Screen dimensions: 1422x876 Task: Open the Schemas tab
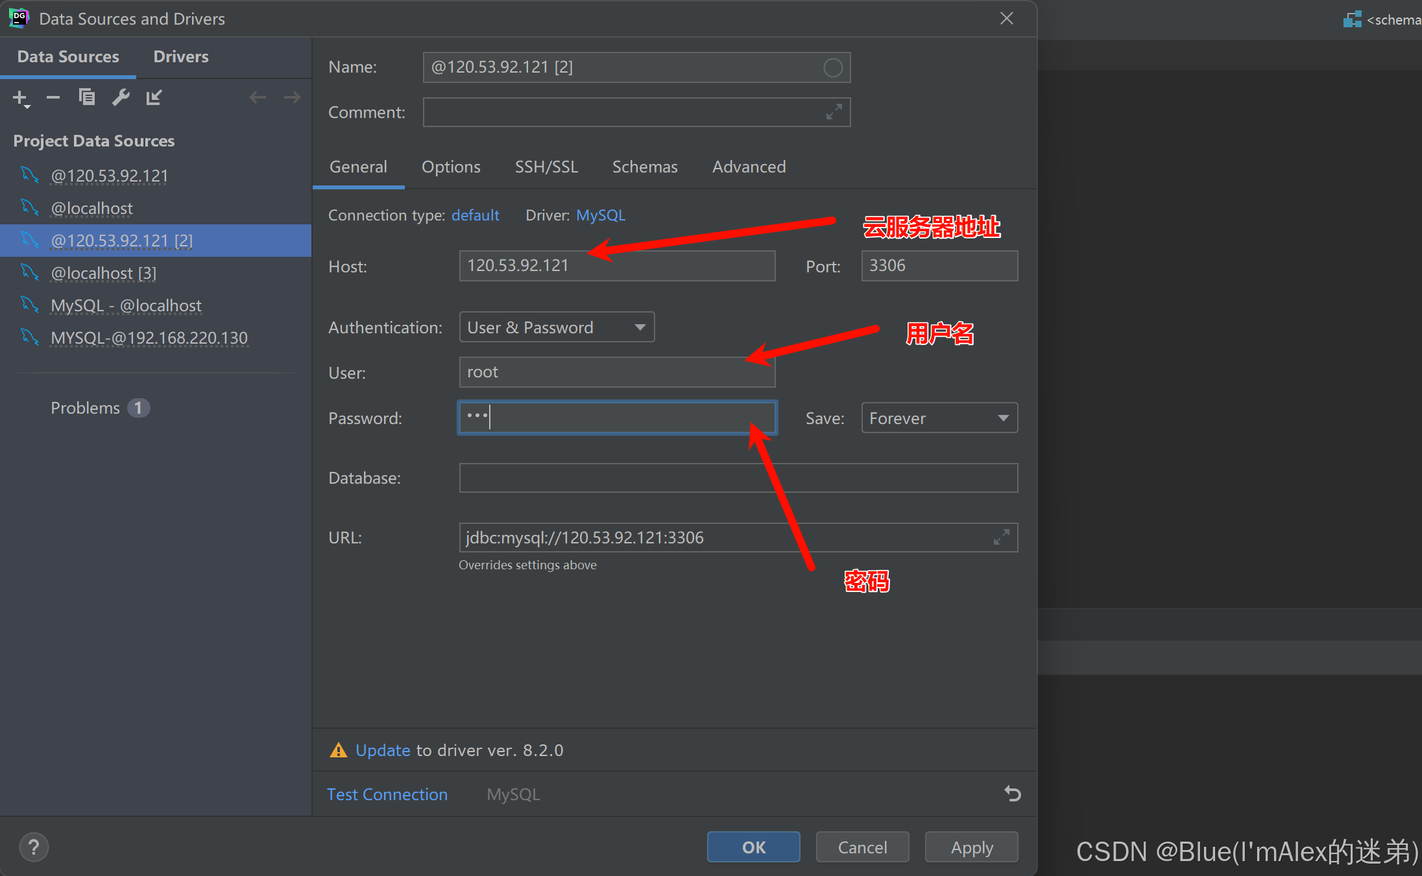click(x=645, y=167)
